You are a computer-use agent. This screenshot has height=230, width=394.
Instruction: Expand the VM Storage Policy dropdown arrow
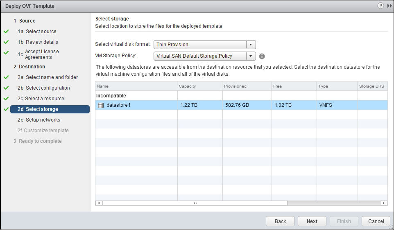pyautogui.click(x=251, y=56)
